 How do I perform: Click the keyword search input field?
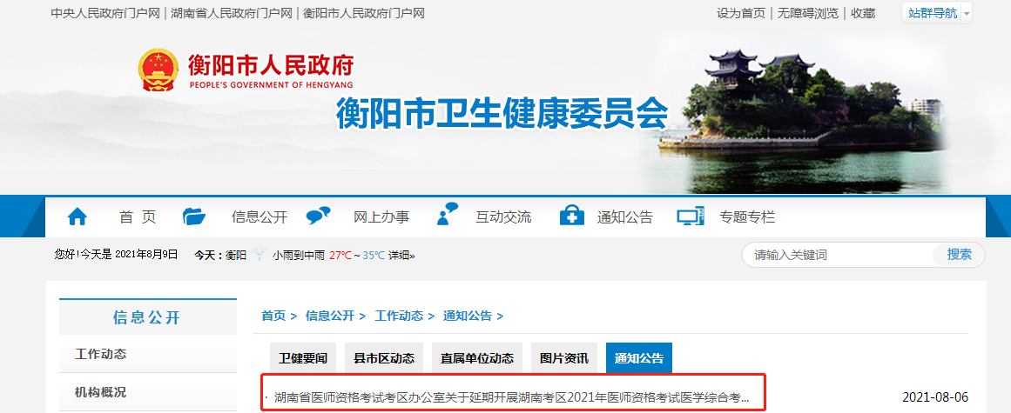pyautogui.click(x=839, y=256)
